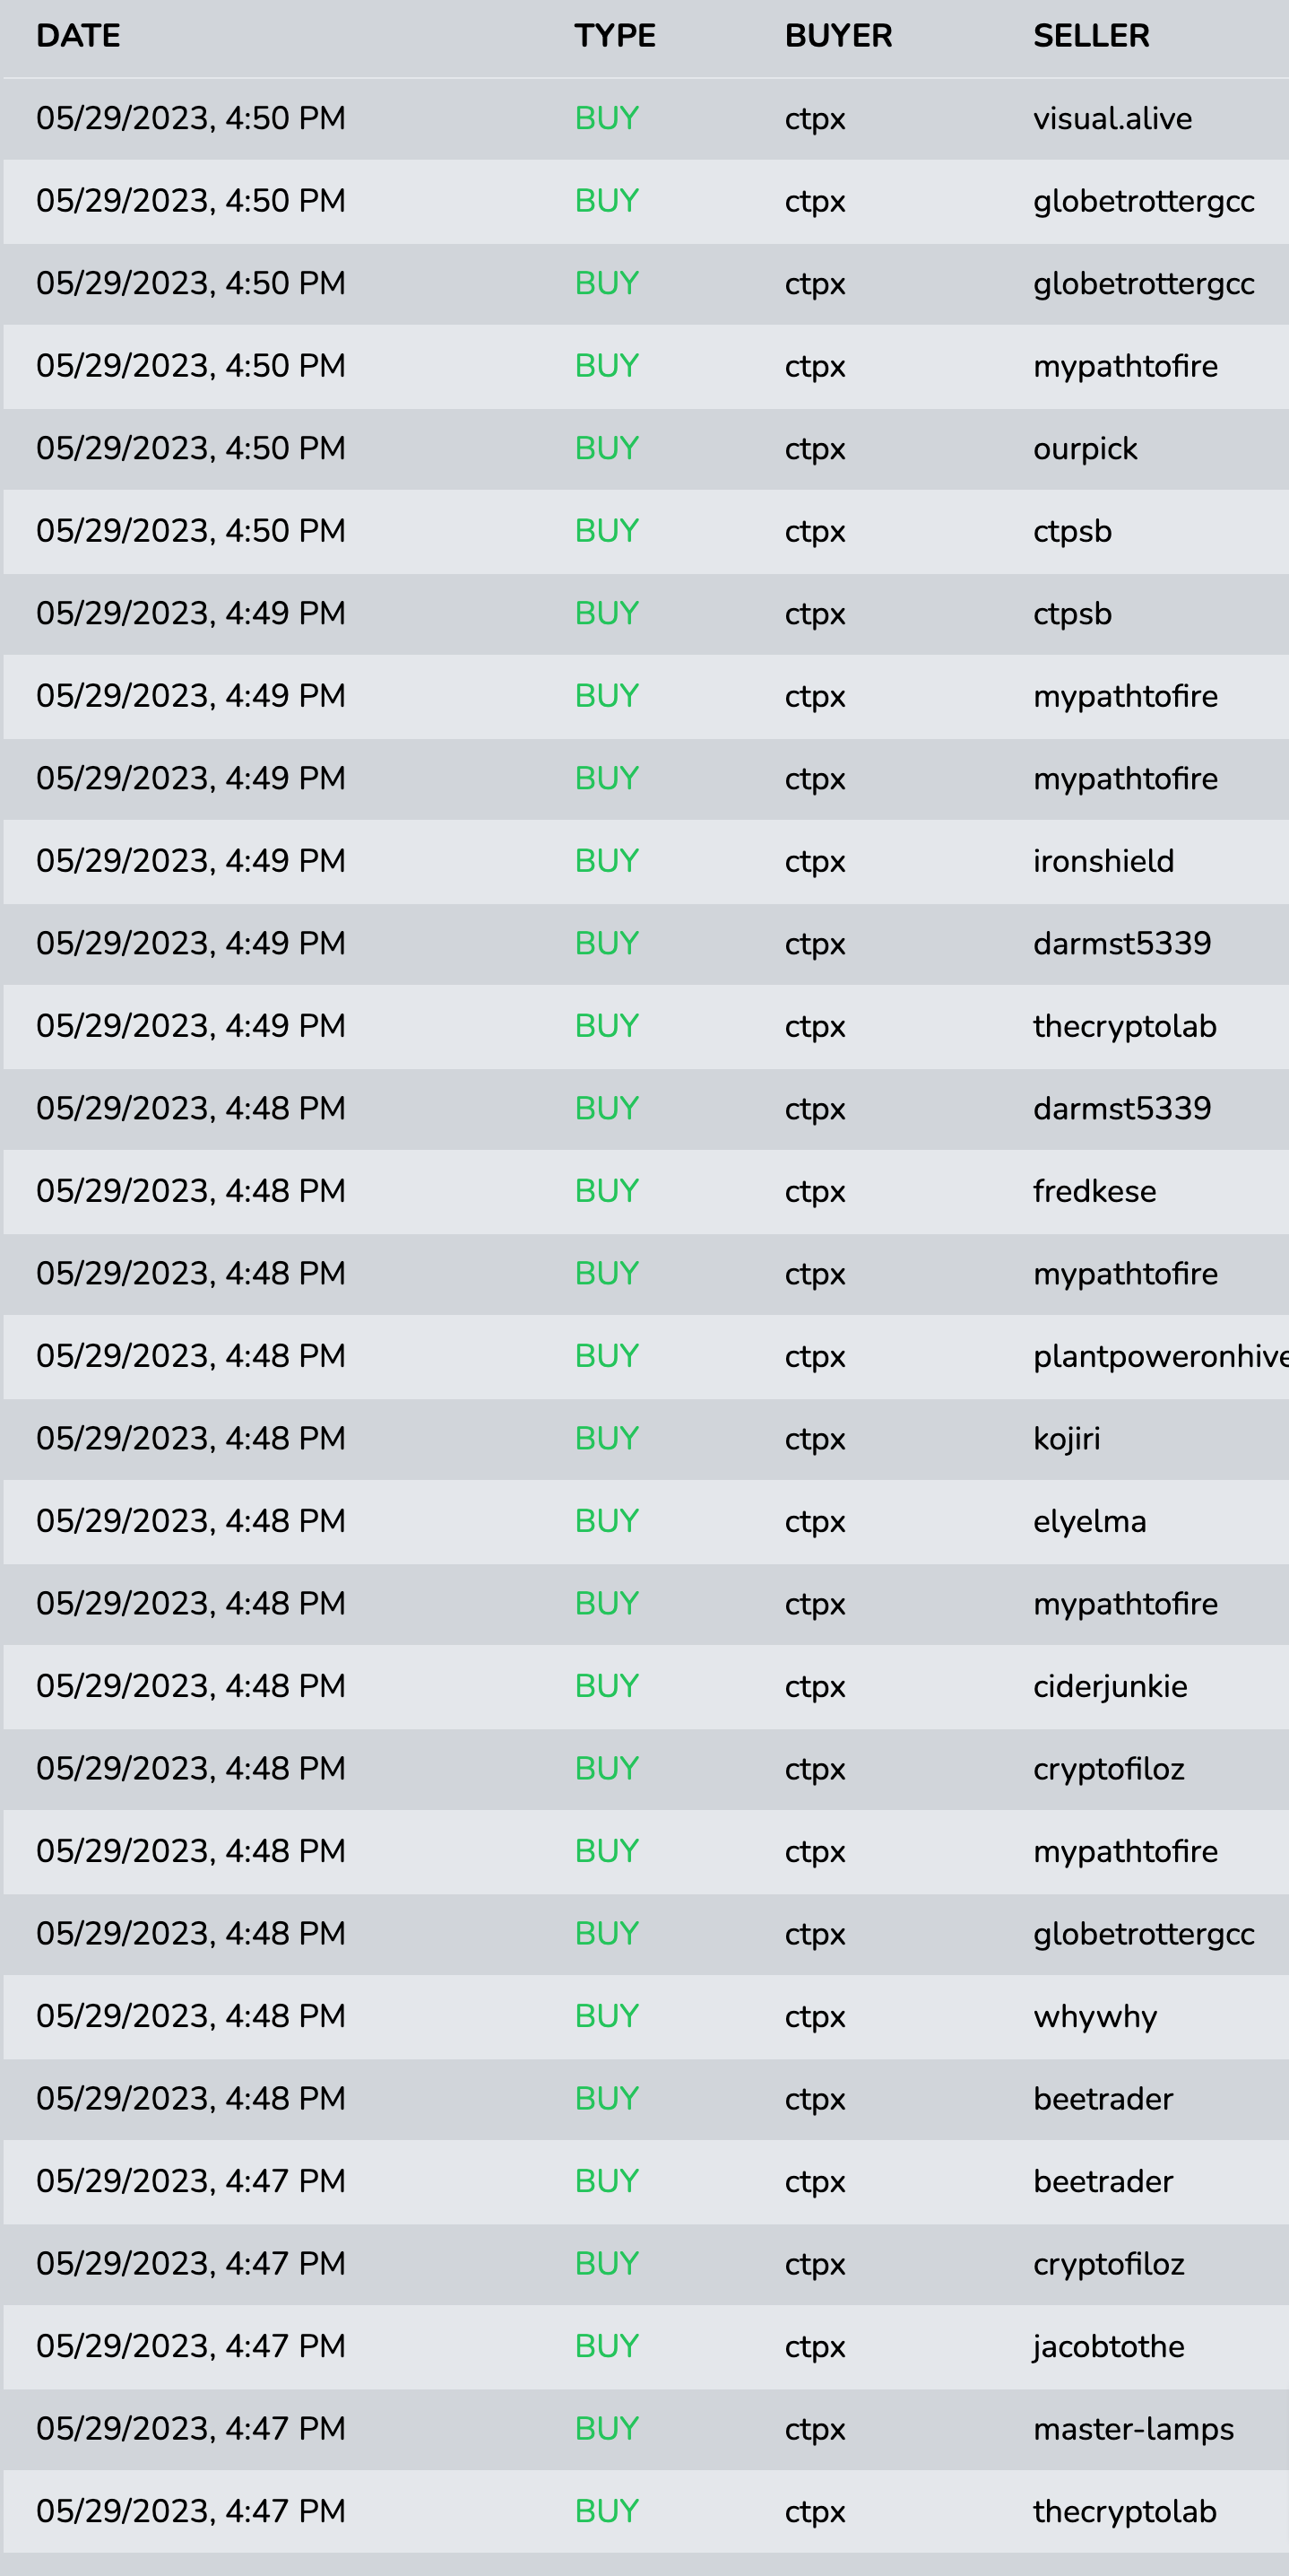
Task: Click seller plantpoweronhive entry
Action: pos(1160,1356)
